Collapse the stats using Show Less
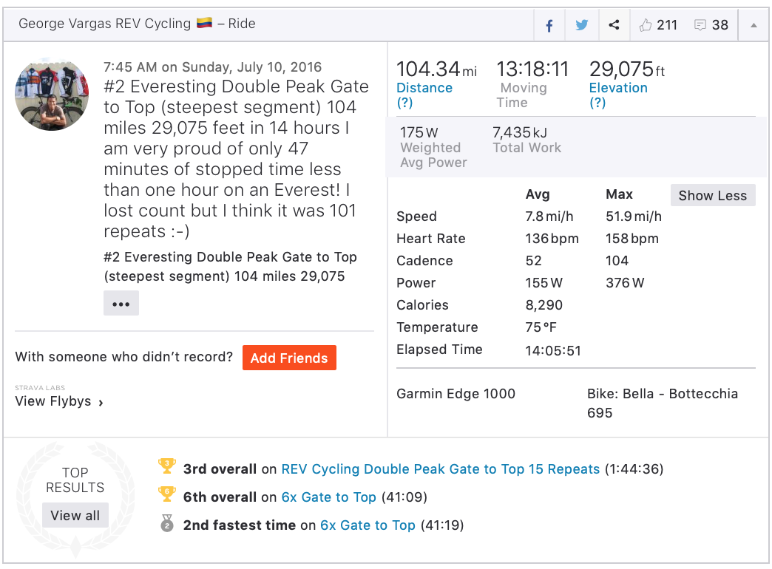Viewport: 772px width, 569px height. click(x=712, y=196)
